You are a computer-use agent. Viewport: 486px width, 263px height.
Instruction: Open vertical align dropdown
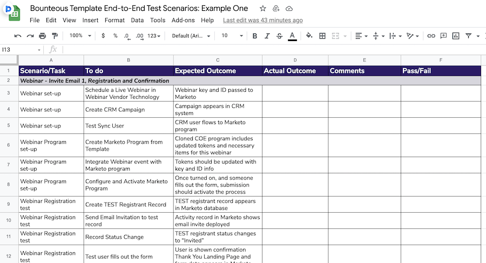(379, 36)
